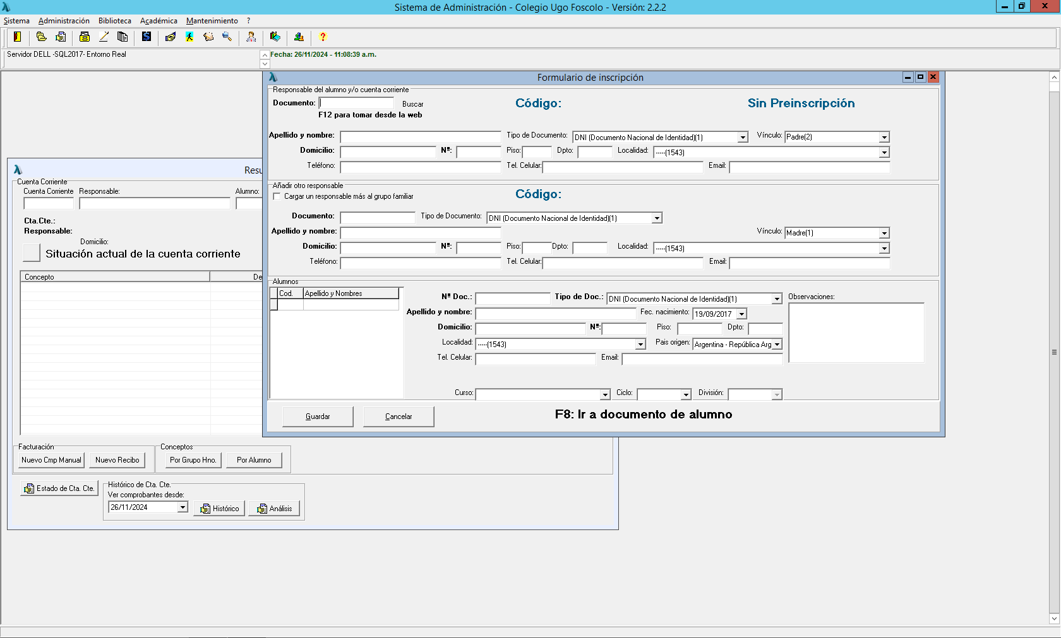Click the hand-with-document toolbar icon
Image resolution: width=1061 pixels, height=638 pixels.
61,37
